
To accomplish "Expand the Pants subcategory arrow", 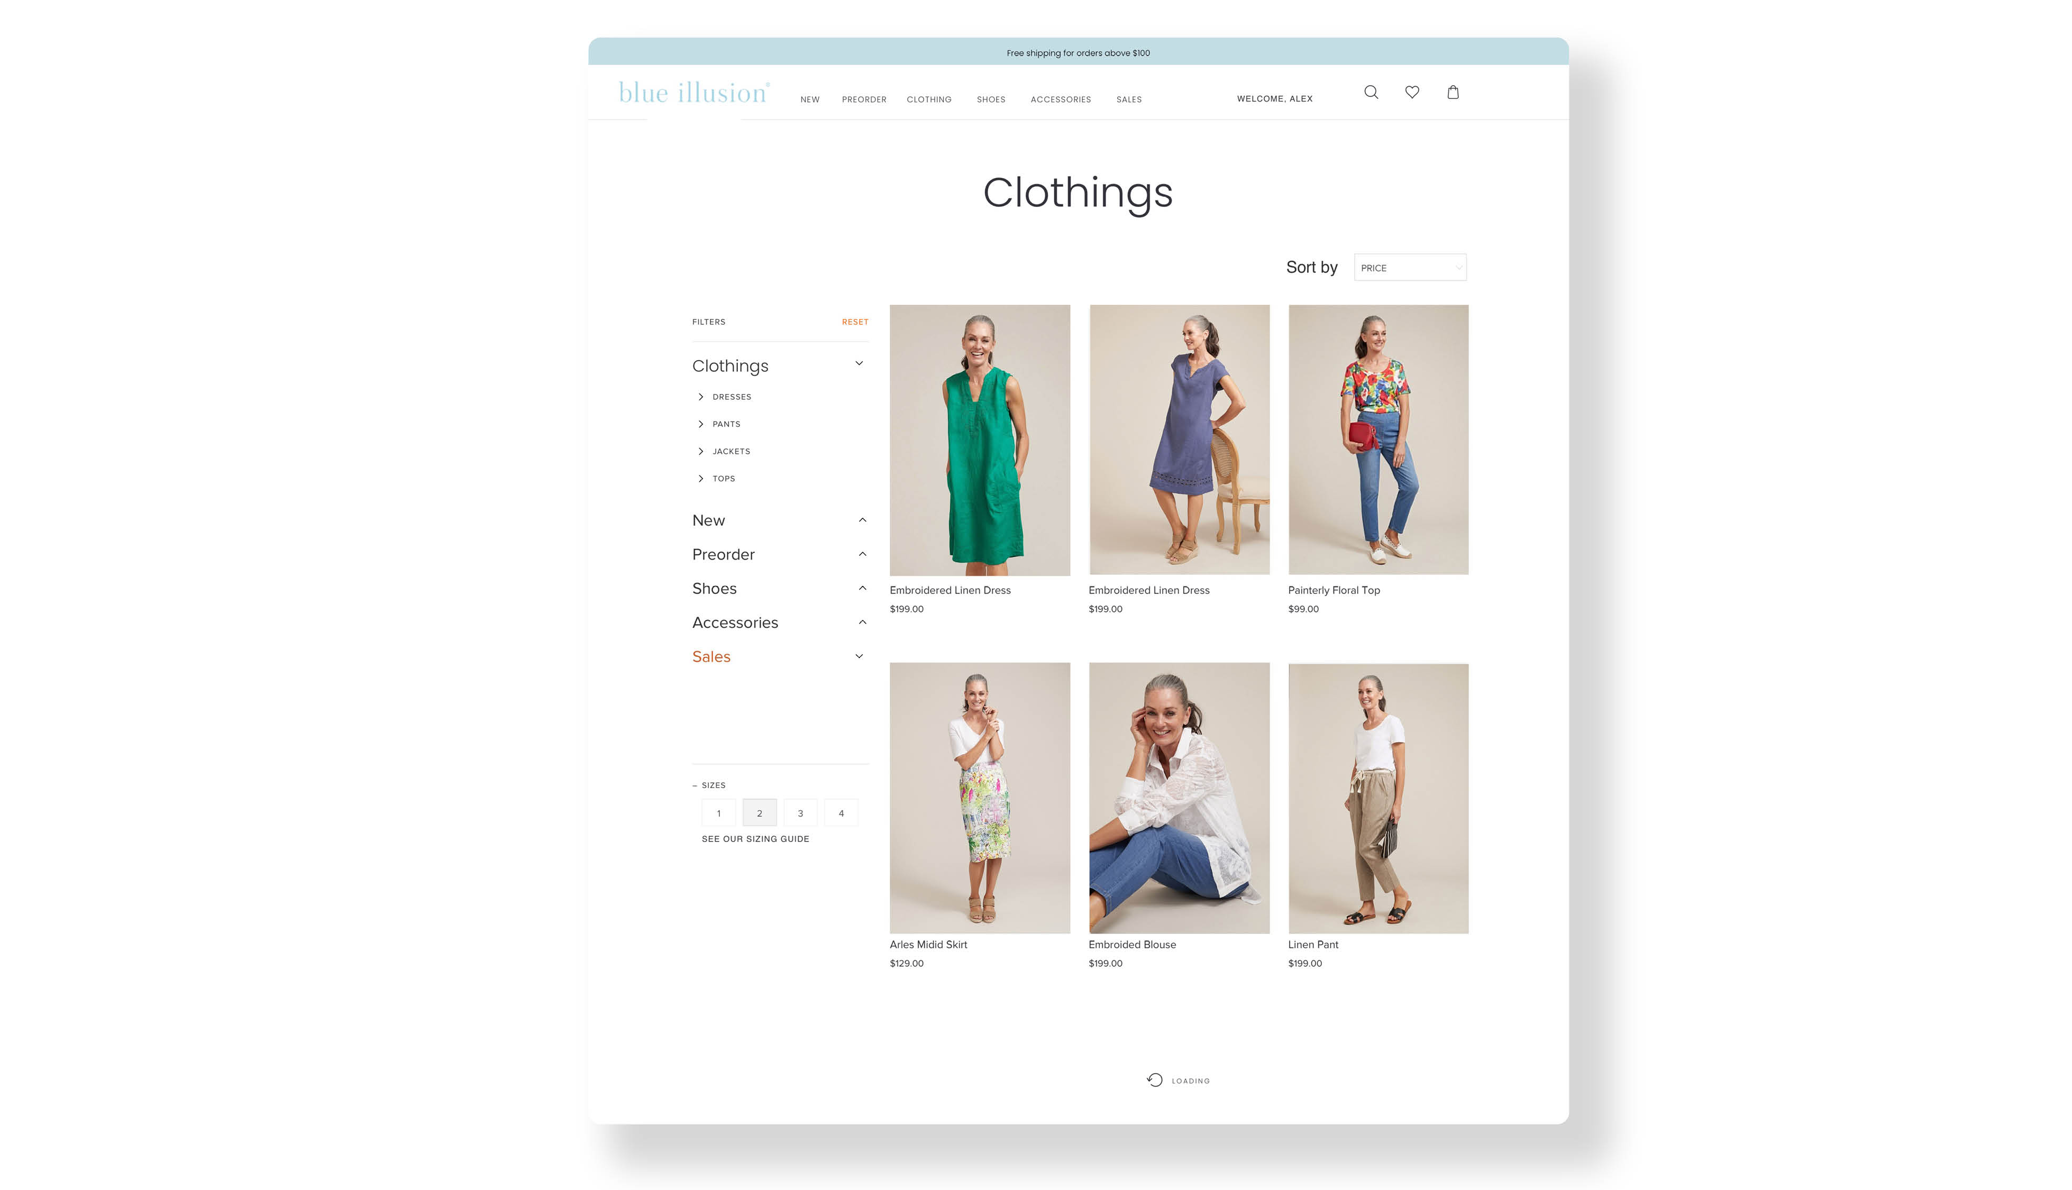I will click(700, 424).
